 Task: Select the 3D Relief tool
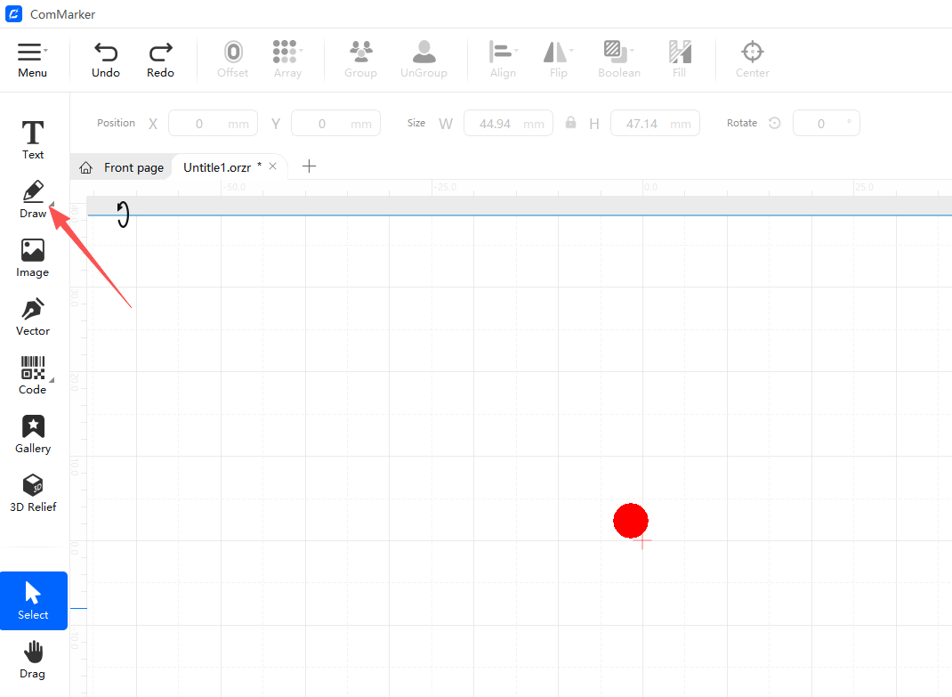pyautogui.click(x=33, y=493)
